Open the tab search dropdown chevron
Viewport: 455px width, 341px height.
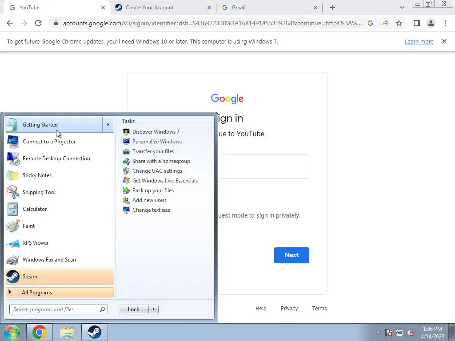tap(402, 8)
